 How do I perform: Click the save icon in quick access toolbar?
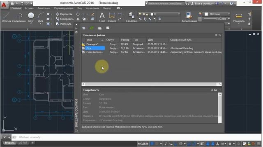tap(22, 3)
